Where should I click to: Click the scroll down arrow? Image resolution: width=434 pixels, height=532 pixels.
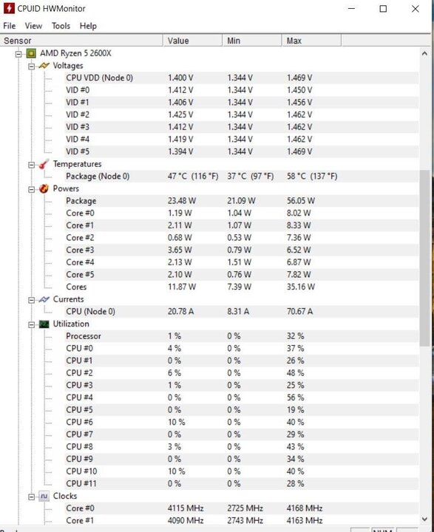pos(424,519)
